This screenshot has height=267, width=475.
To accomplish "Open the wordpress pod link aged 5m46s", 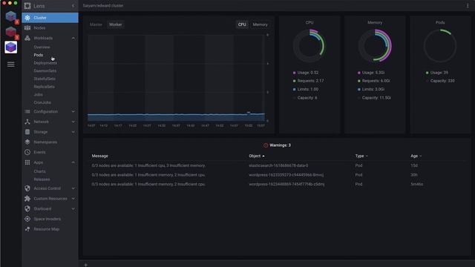I will (x=286, y=184).
